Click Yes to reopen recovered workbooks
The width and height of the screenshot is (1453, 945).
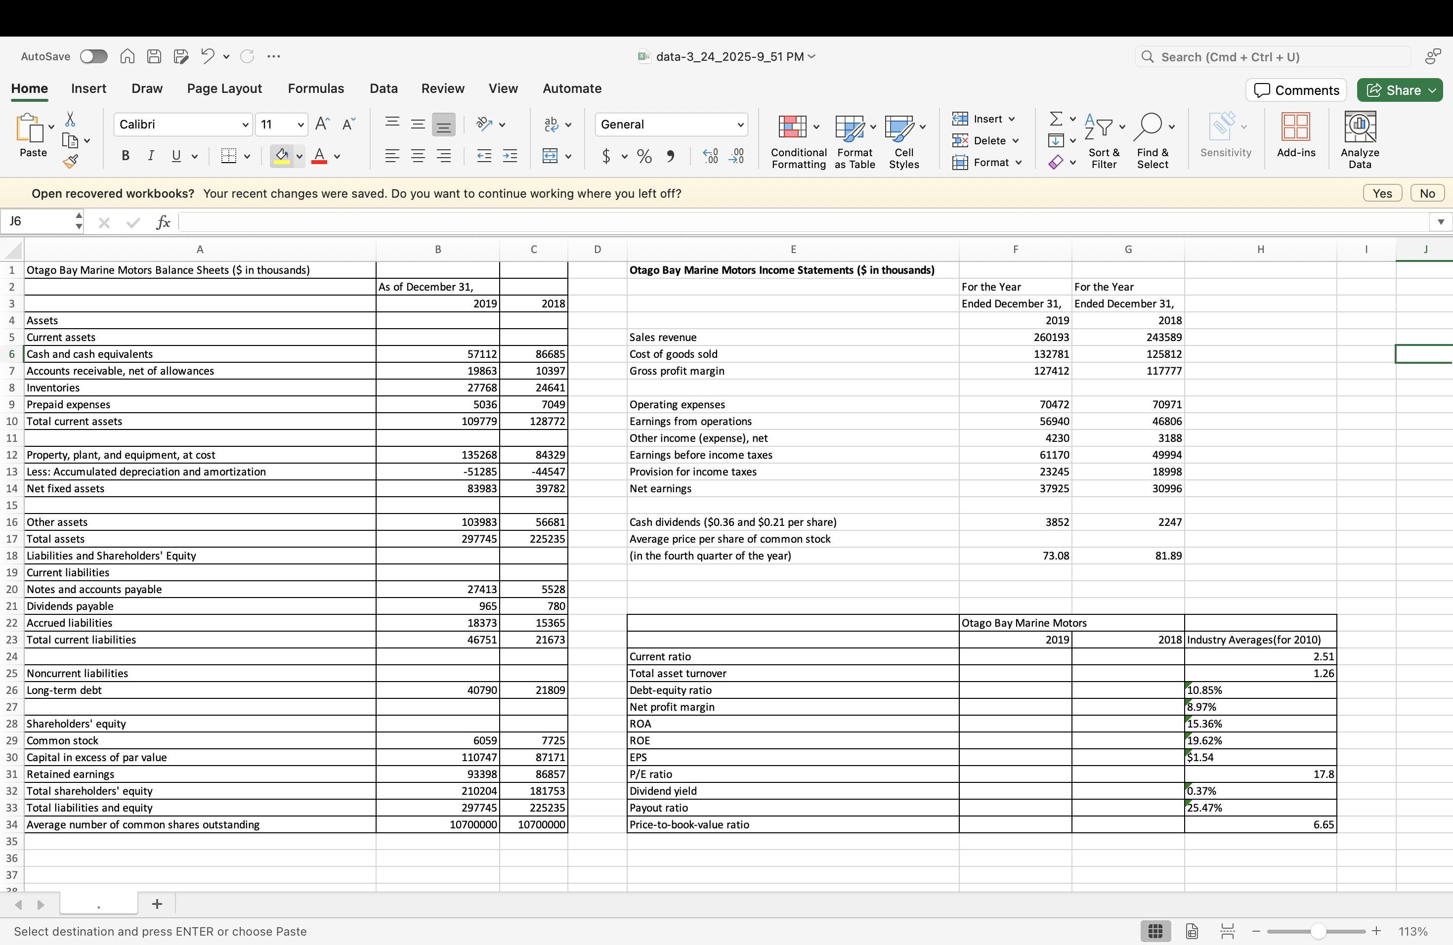[x=1381, y=193]
